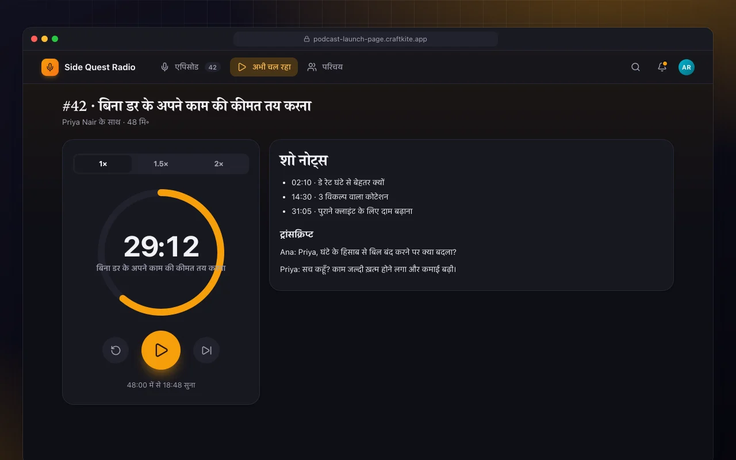Go to the परिचय tab
Image resolution: width=736 pixels, height=460 pixels.
[x=325, y=67]
